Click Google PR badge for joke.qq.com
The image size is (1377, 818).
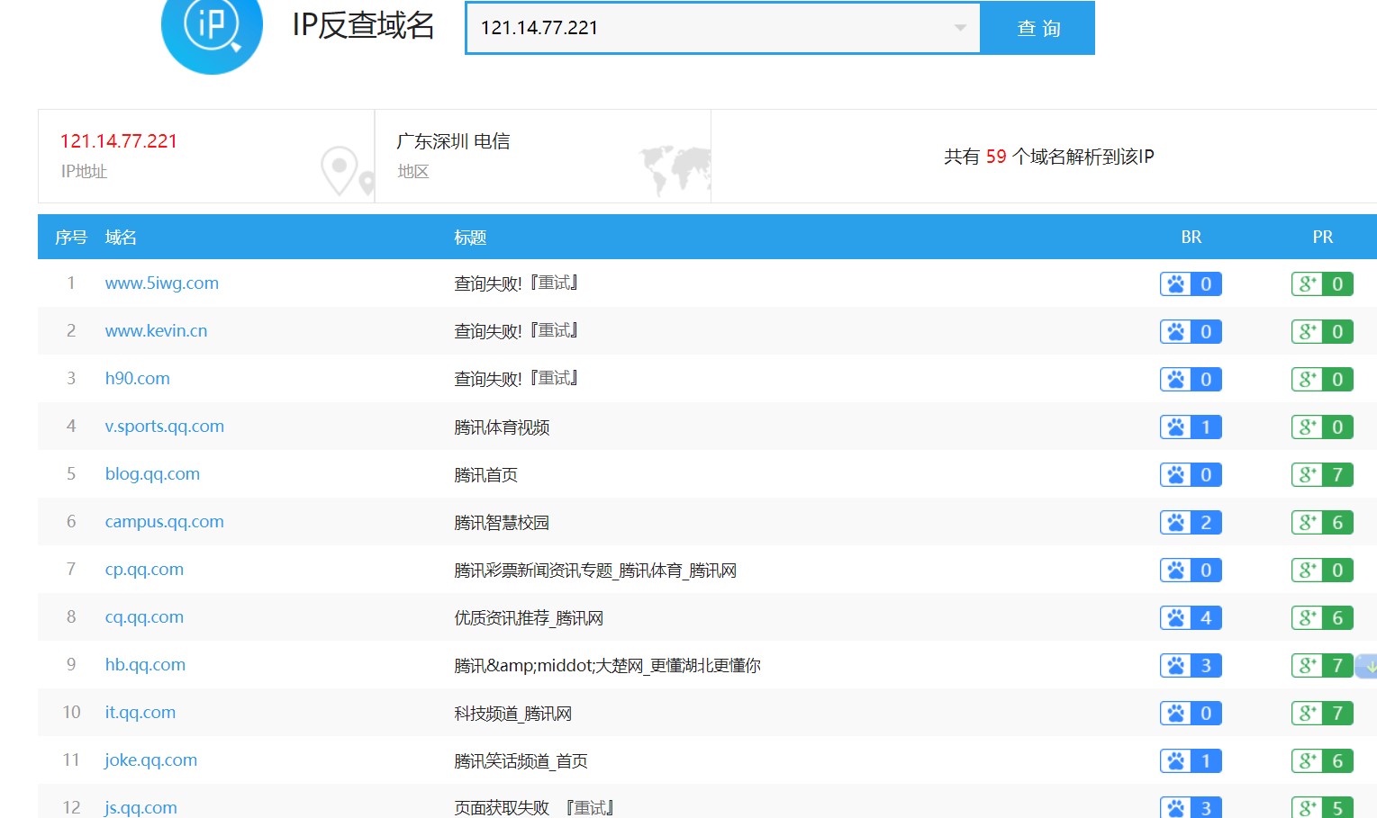click(1322, 761)
